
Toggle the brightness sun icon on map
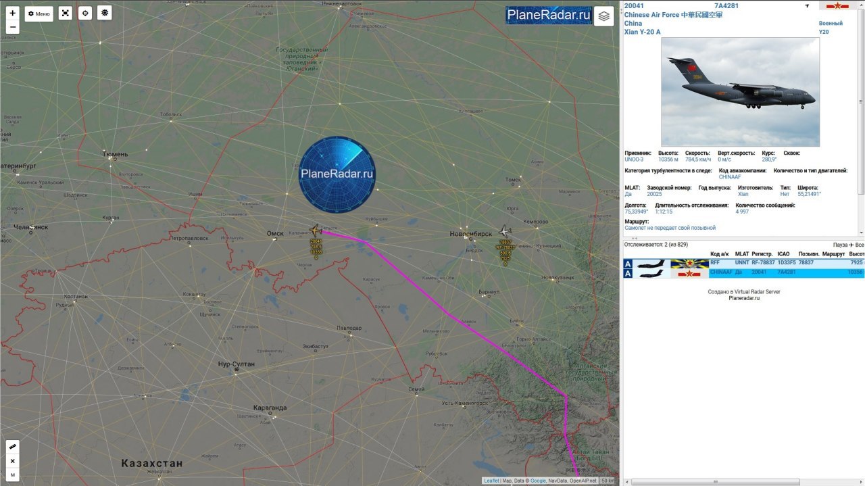pos(104,13)
